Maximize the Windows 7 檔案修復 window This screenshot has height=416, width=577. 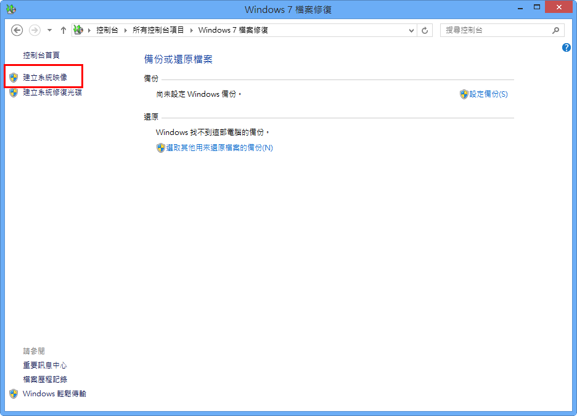click(x=537, y=7)
